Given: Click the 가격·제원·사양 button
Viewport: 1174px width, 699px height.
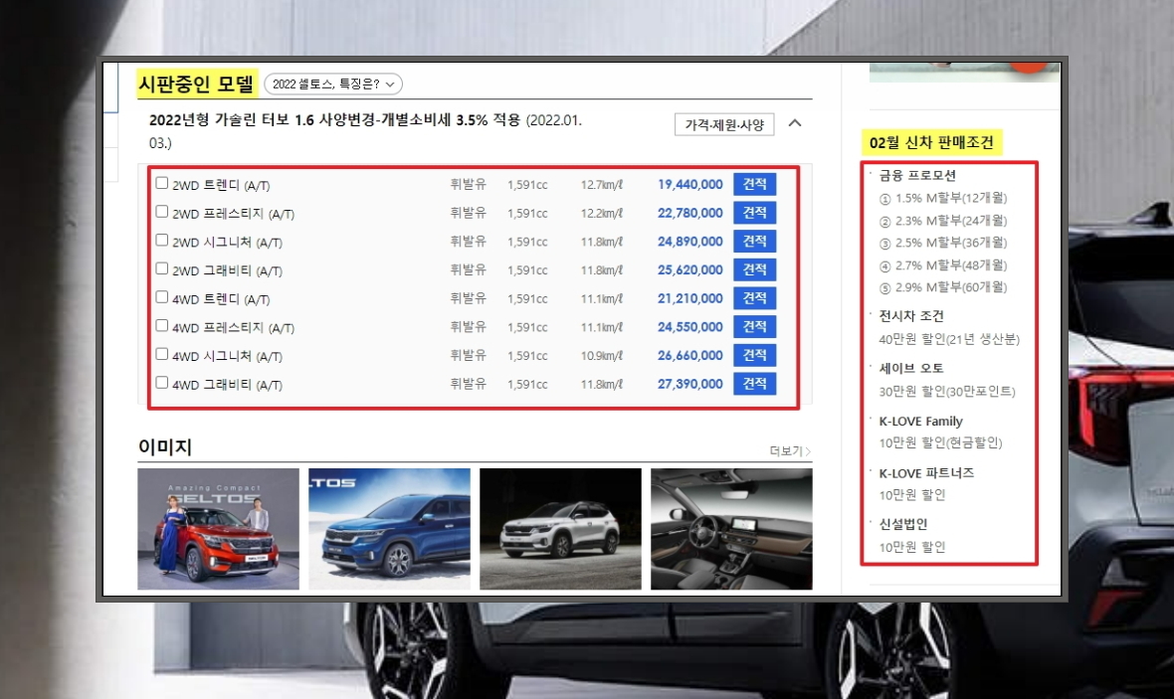Looking at the screenshot, I should (724, 124).
